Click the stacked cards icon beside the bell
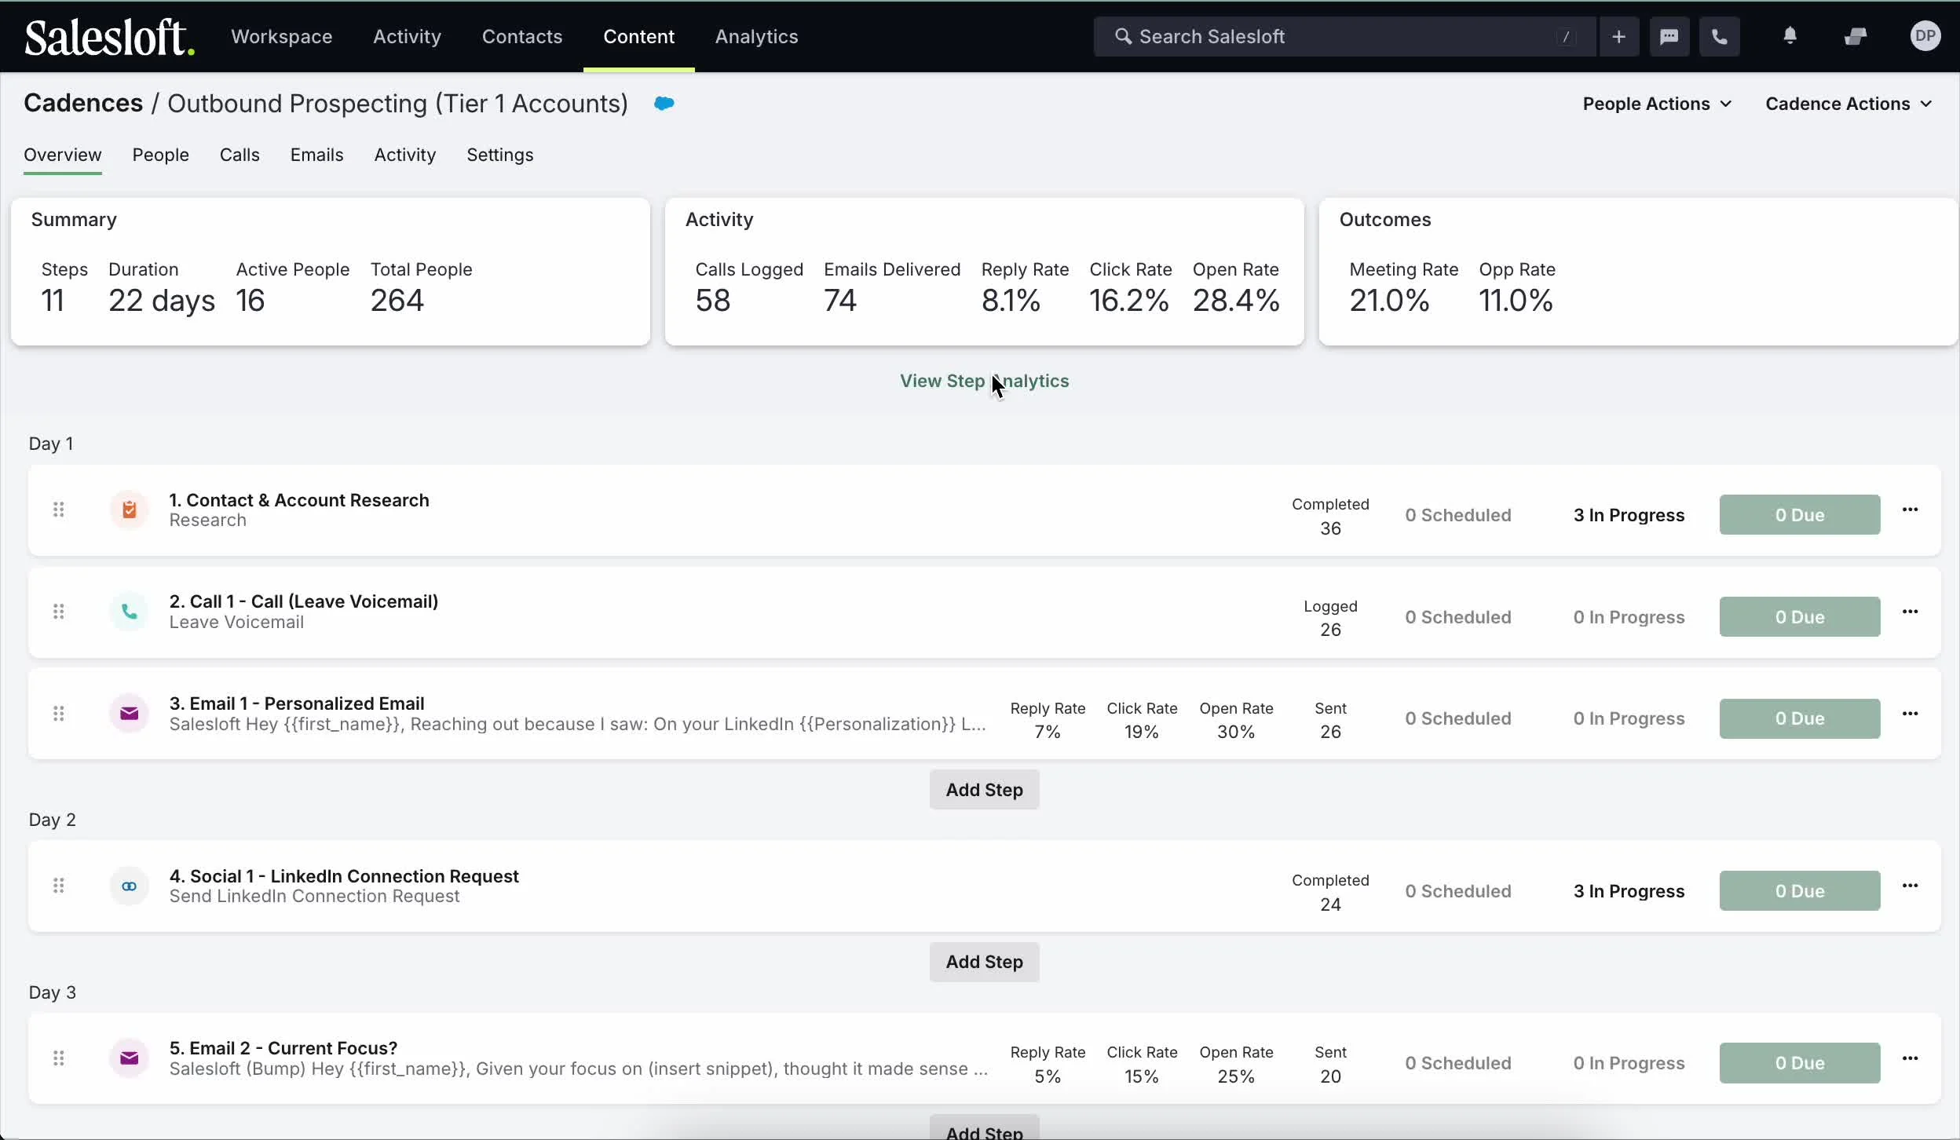 click(1855, 36)
